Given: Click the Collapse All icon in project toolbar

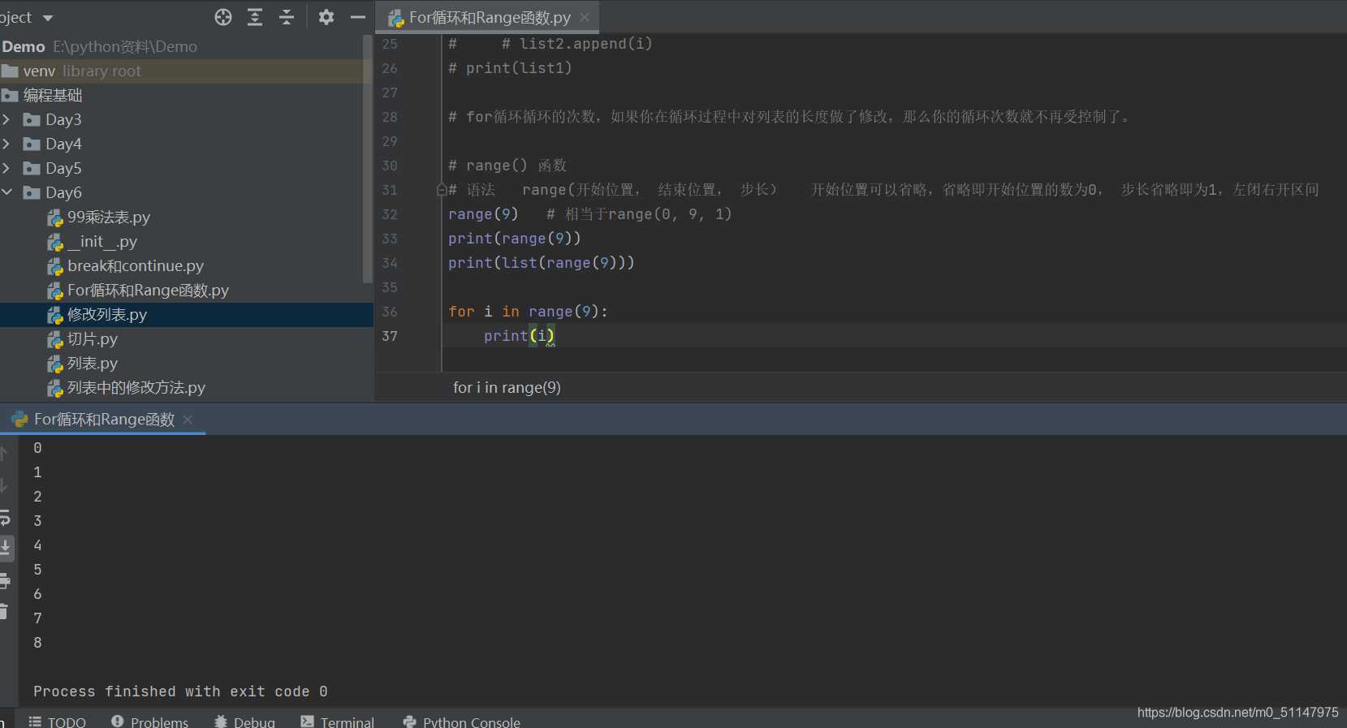Looking at the screenshot, I should pyautogui.click(x=287, y=17).
